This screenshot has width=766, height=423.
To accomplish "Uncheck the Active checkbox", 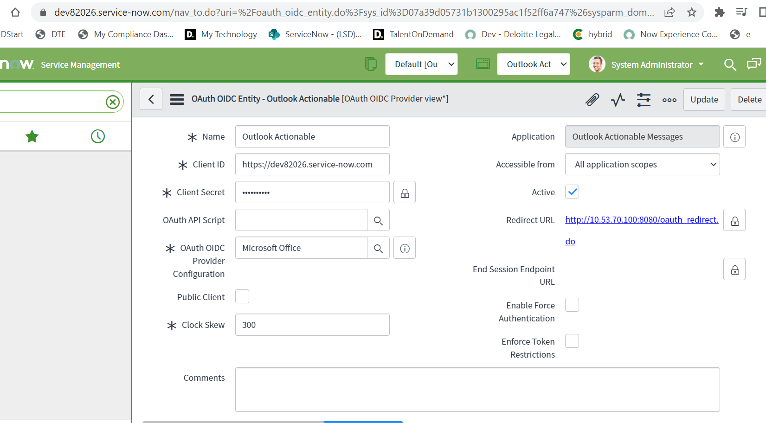I will [572, 192].
